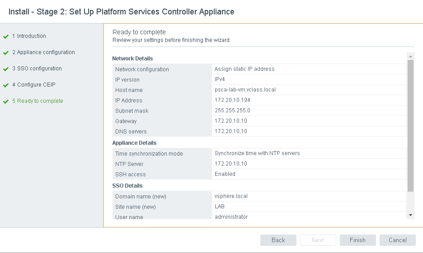Image resolution: width=423 pixels, height=253 pixels.
Task: Click the scroll up arrow of settings list
Action: (x=410, y=56)
